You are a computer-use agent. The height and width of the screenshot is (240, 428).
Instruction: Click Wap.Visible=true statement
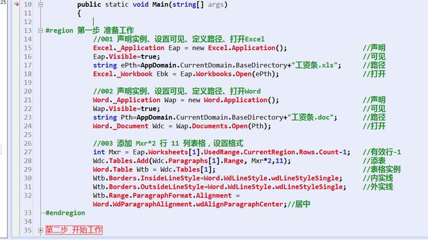[126, 109]
